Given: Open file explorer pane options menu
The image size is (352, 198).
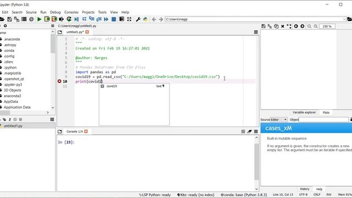Looking at the screenshot, I should point(53,26).
